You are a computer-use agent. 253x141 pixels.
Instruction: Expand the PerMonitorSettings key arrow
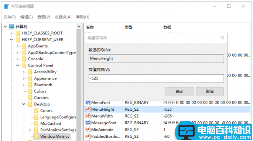[x=30, y=130]
